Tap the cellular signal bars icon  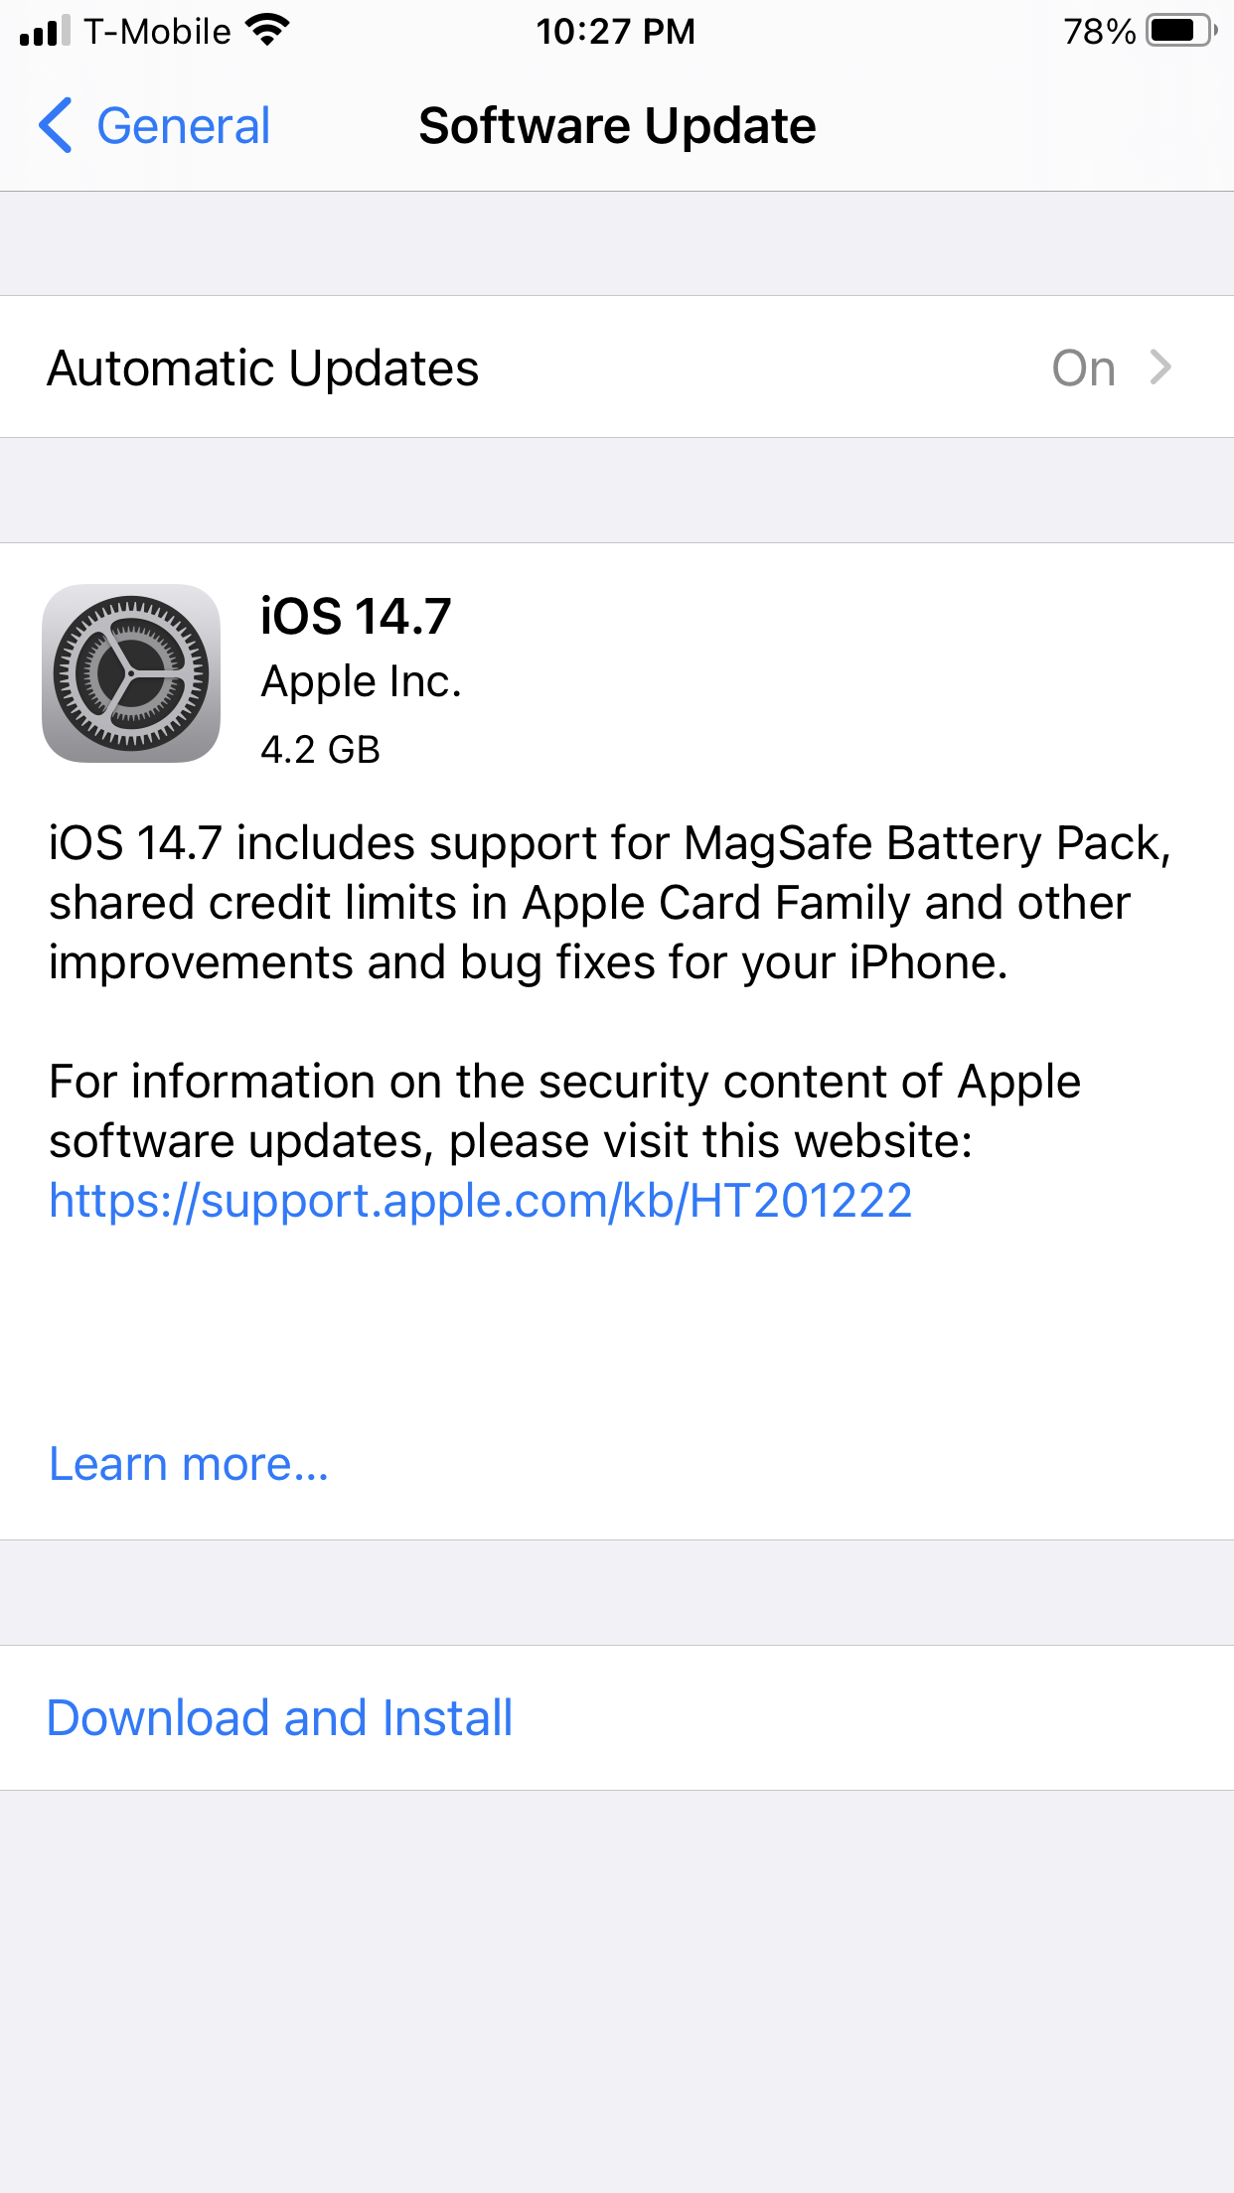point(45,31)
